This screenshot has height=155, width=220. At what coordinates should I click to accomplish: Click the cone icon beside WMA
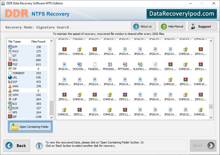pyautogui.click(x=10, y=90)
